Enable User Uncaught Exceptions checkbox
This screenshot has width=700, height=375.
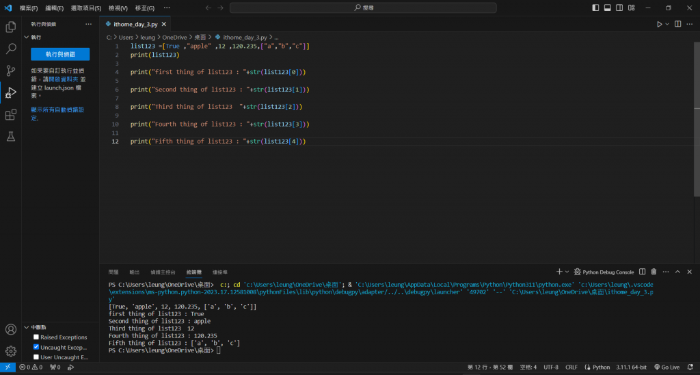(36, 357)
